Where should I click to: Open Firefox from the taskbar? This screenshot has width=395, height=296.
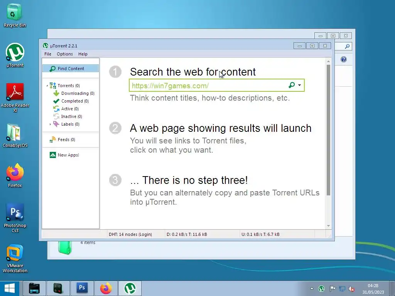coord(106,288)
